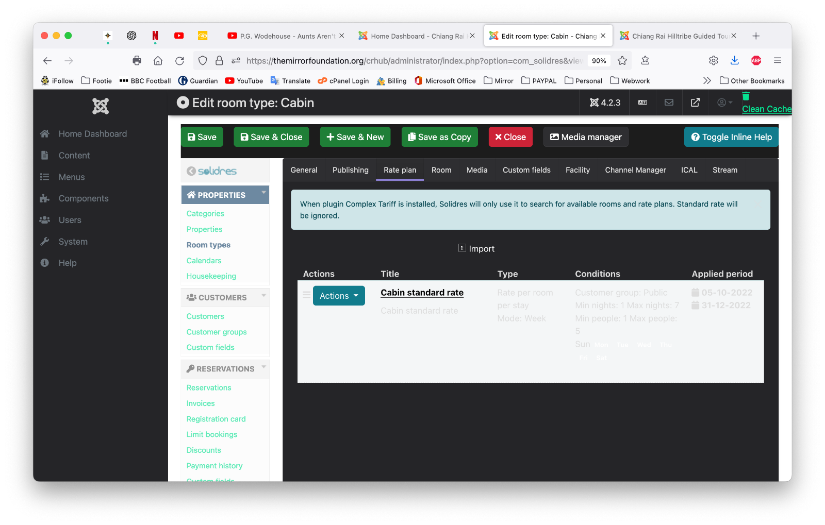Click the browser zoom level 90% indicator
825x525 pixels.
coord(599,61)
